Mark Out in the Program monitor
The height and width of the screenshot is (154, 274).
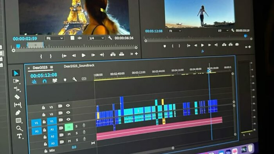(179, 46)
